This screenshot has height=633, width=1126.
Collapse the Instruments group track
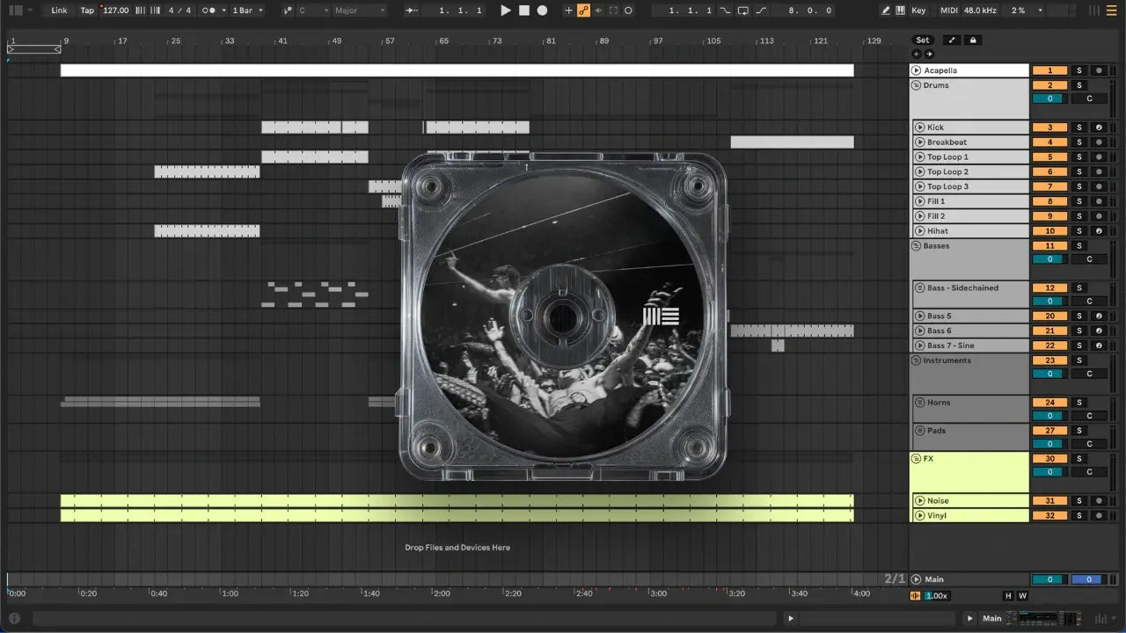coord(916,360)
